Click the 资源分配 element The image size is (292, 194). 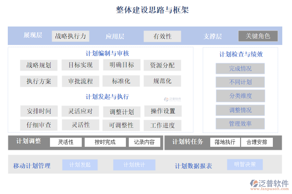click(162, 65)
